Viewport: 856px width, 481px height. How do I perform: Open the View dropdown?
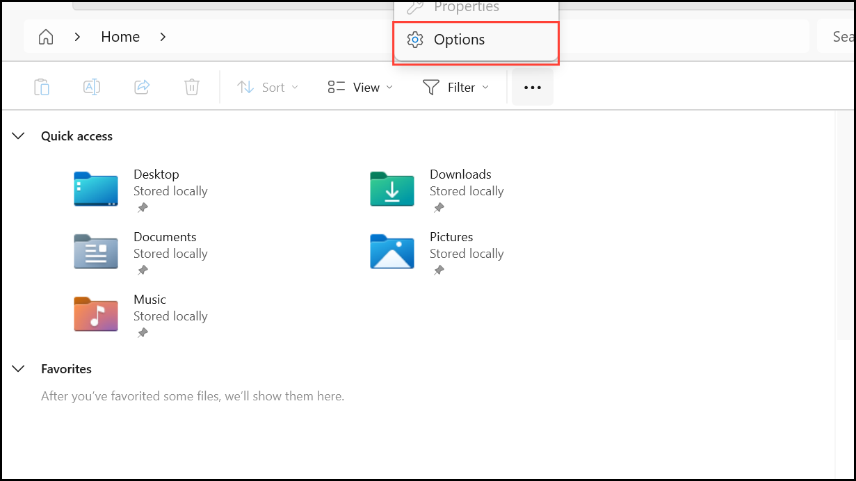point(358,87)
